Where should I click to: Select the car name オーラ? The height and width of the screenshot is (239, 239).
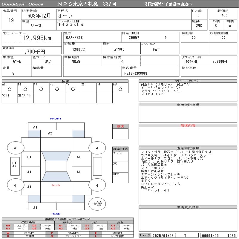coord(65,16)
